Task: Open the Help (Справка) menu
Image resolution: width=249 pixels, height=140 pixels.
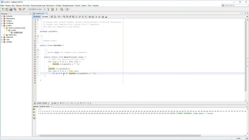Action: click(95, 5)
